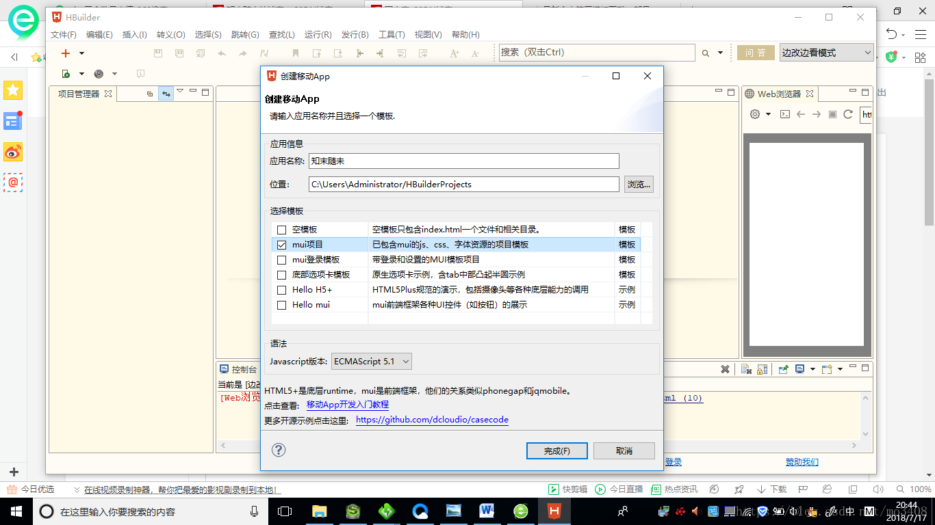Open the 文件(F) menu

pos(64,35)
